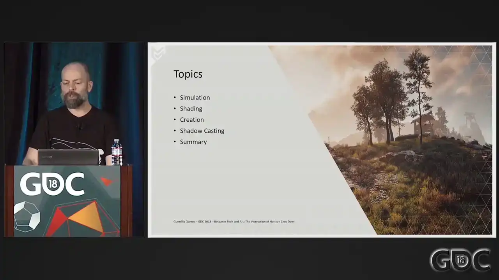
Task: Select the Shadow Casting bullet item
Action: click(x=202, y=131)
